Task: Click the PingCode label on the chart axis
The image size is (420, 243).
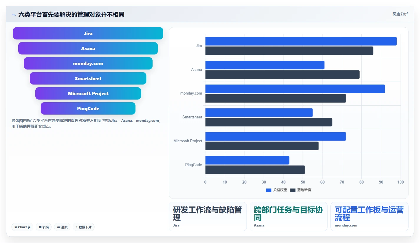Action: [194, 165]
